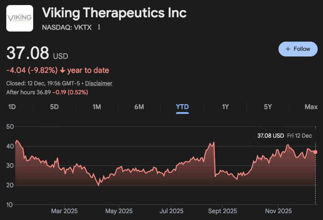This screenshot has width=323, height=220.
Task: Show the 6M chart range
Action: tap(139, 107)
